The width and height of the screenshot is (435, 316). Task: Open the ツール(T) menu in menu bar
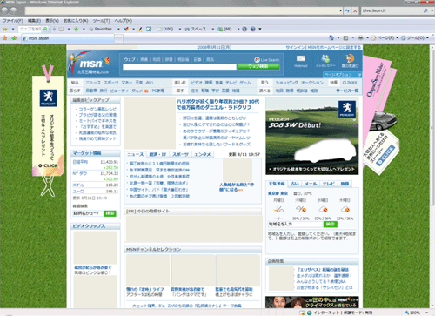tap(101, 21)
